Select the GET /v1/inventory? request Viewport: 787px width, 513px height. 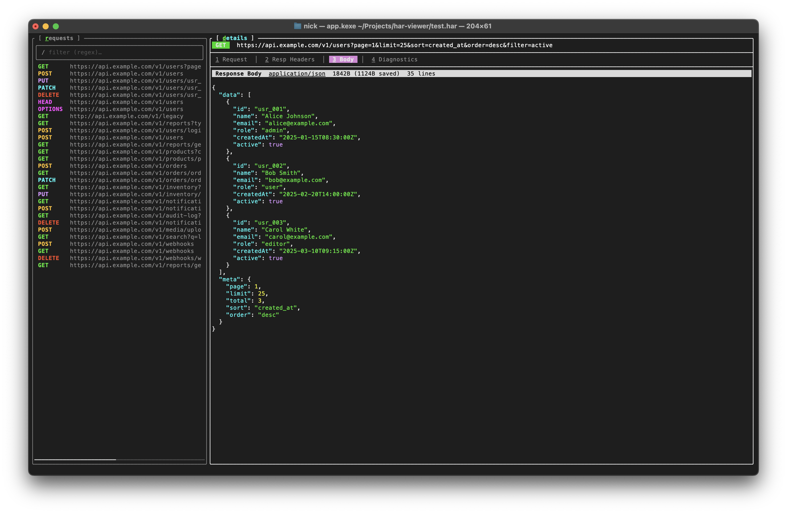click(119, 187)
